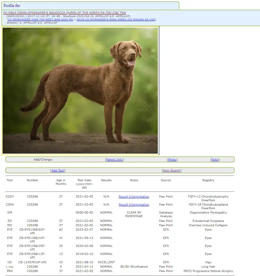Click the Test column header
Image resolution: width=260 pixels, height=276 pixels.
(9, 180)
